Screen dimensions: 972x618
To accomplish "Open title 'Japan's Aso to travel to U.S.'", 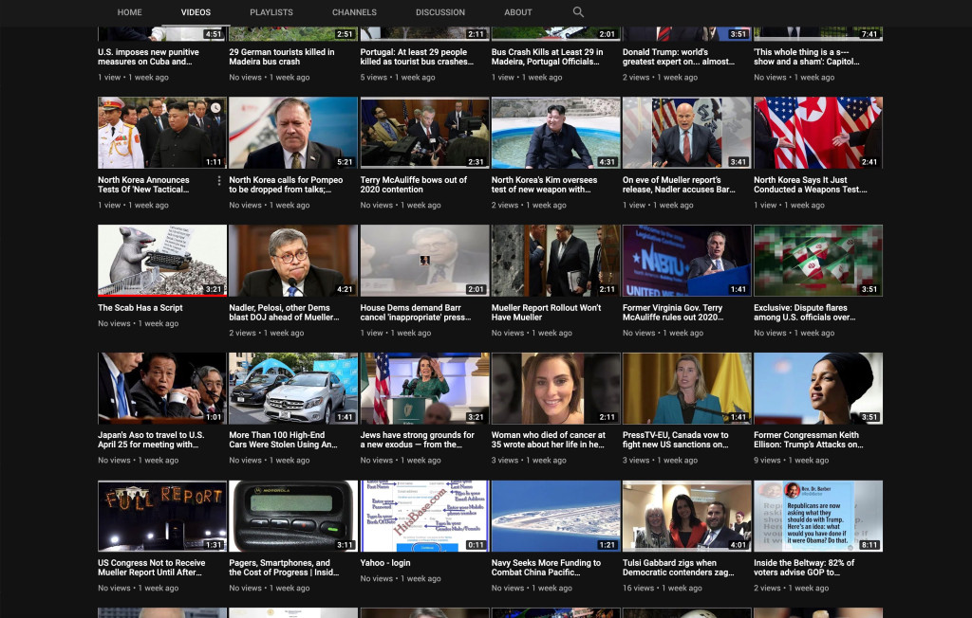I will tap(151, 440).
